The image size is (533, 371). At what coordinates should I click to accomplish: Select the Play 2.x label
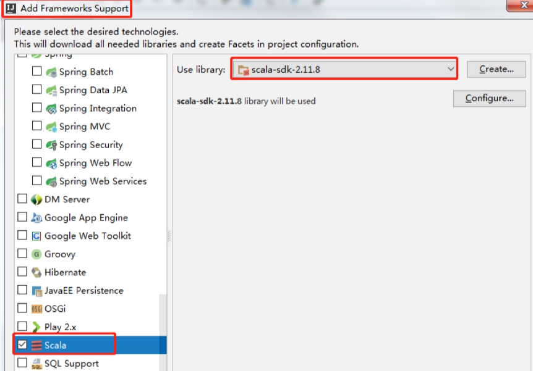[x=61, y=327]
